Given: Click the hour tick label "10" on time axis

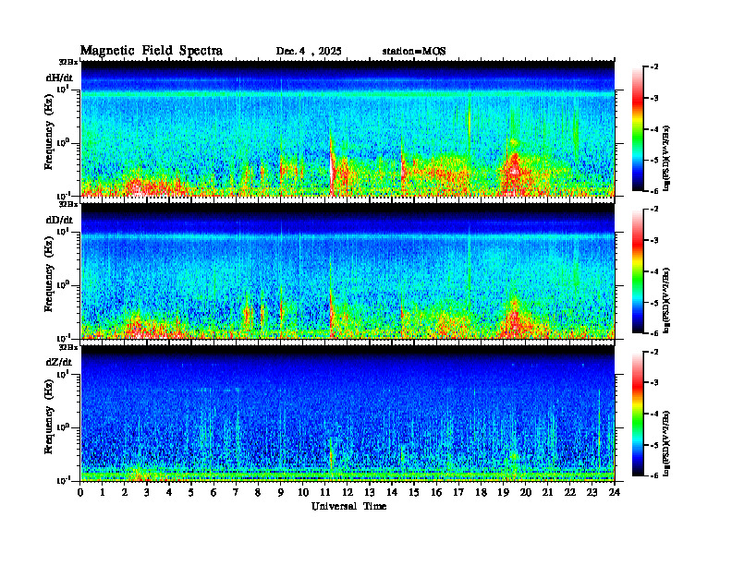Looking at the screenshot, I should [x=302, y=492].
